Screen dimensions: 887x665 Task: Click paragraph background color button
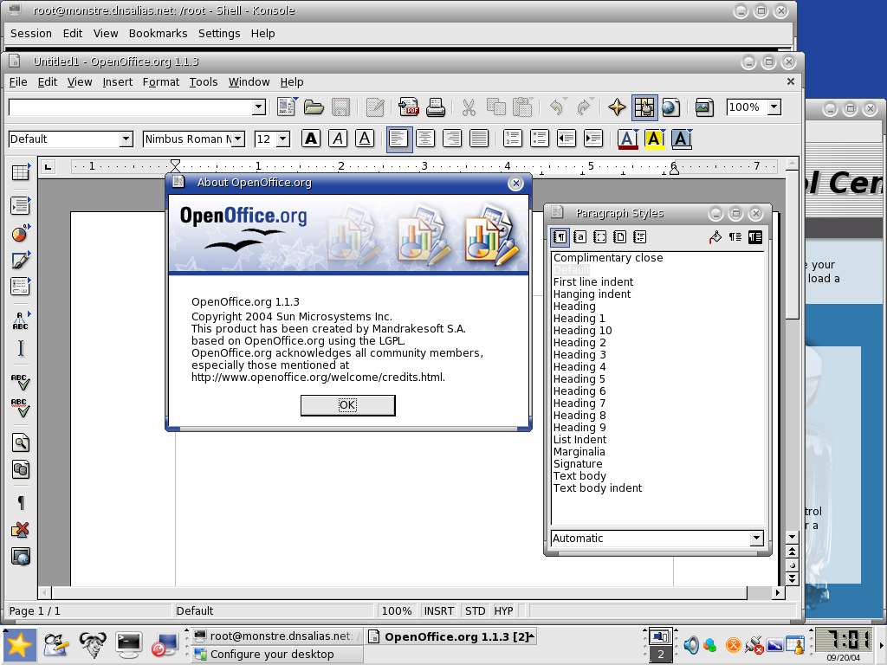point(683,139)
